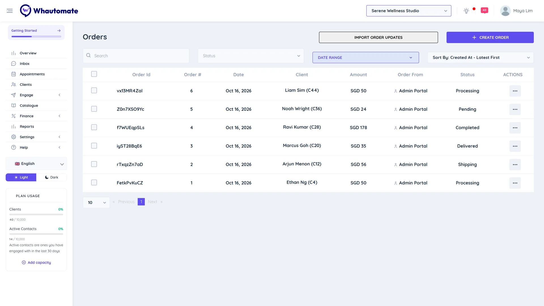Open the notifications badge showing 40
The image size is (544, 306).
coord(484,10)
